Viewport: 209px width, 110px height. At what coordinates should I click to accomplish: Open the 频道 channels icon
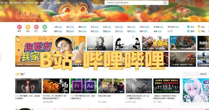[45, 27]
